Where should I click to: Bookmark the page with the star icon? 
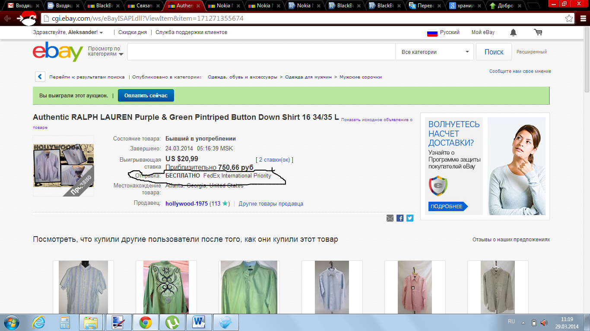tap(569, 19)
